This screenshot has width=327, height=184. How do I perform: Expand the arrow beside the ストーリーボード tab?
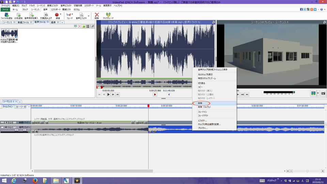click(x=29, y=107)
